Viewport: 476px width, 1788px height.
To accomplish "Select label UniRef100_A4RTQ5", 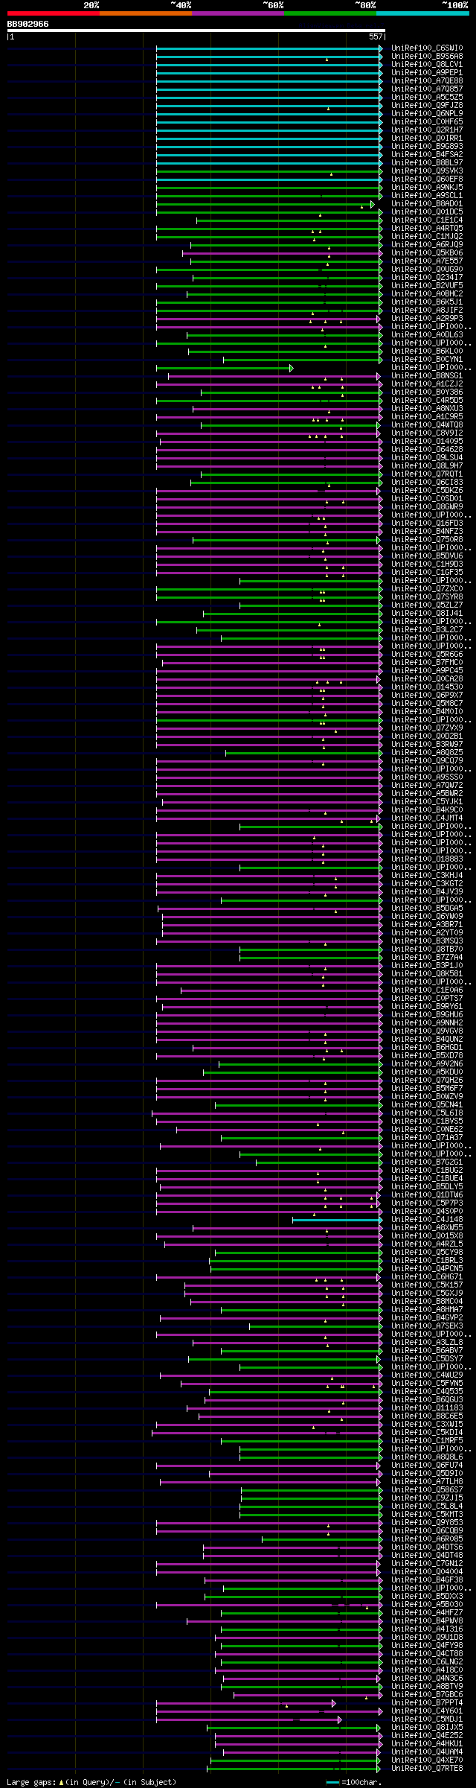I will coord(427,229).
